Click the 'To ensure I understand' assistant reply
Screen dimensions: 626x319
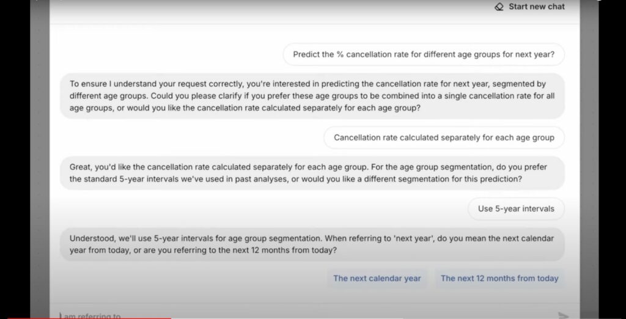pyautogui.click(x=312, y=96)
